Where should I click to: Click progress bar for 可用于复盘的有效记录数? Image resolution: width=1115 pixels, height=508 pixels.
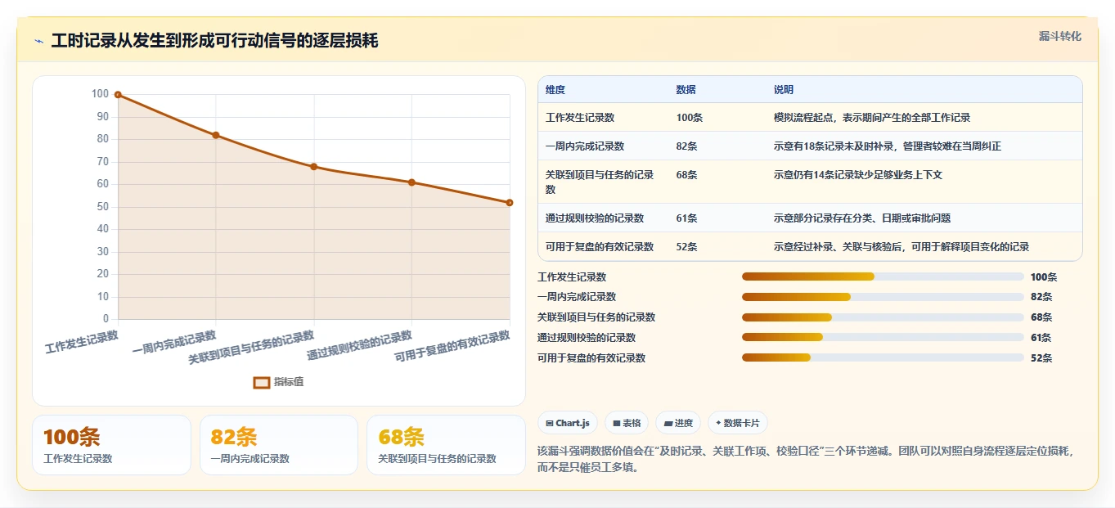coord(883,358)
